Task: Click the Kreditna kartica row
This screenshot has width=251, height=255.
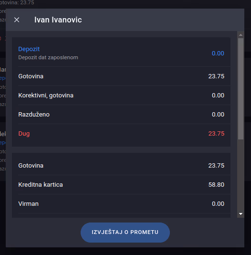Action: pos(121,185)
